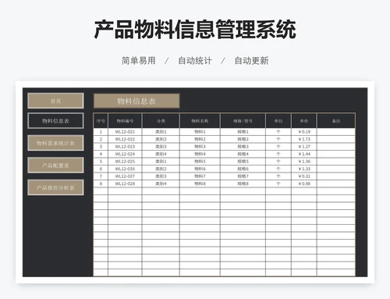
Task: Select the 物料8 name cell
Action: (x=200, y=183)
